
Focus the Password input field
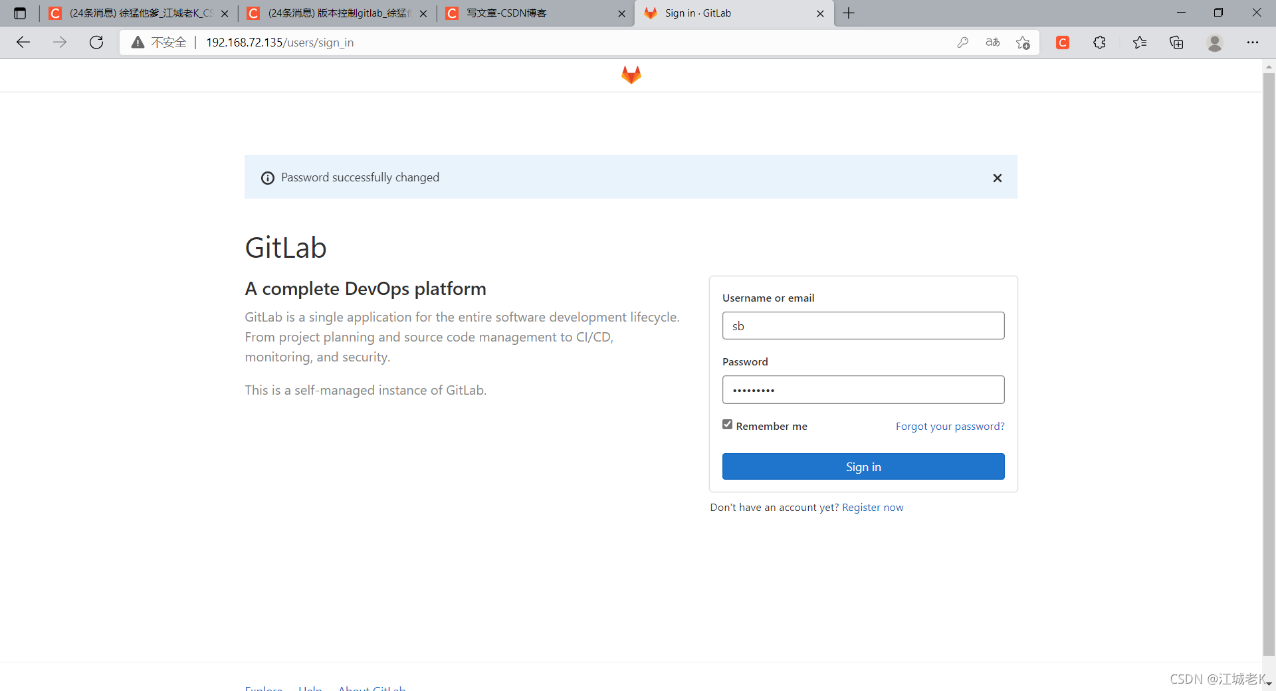(863, 389)
